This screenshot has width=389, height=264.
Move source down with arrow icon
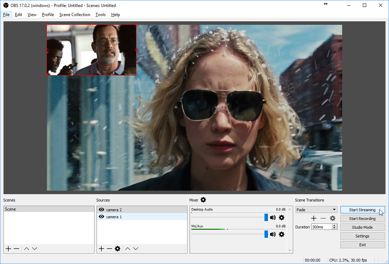pos(136,249)
